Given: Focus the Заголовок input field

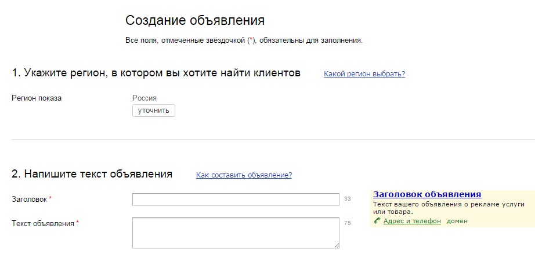Looking at the screenshot, I should [x=236, y=199].
